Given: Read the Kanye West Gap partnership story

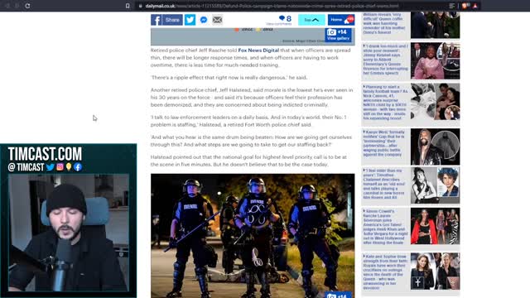Looking at the screenshot, I should click(384, 143).
